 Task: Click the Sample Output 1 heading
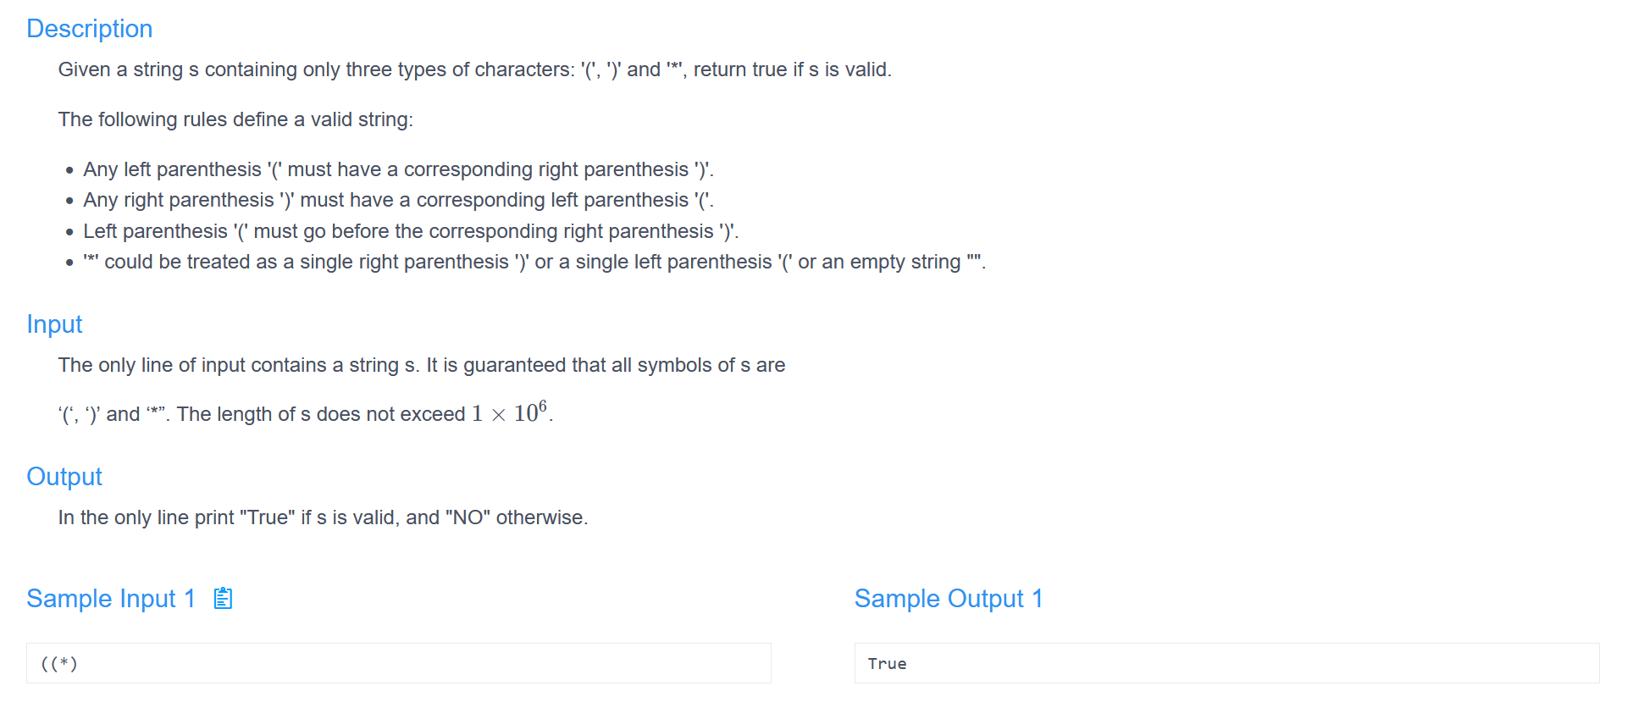pos(949,598)
